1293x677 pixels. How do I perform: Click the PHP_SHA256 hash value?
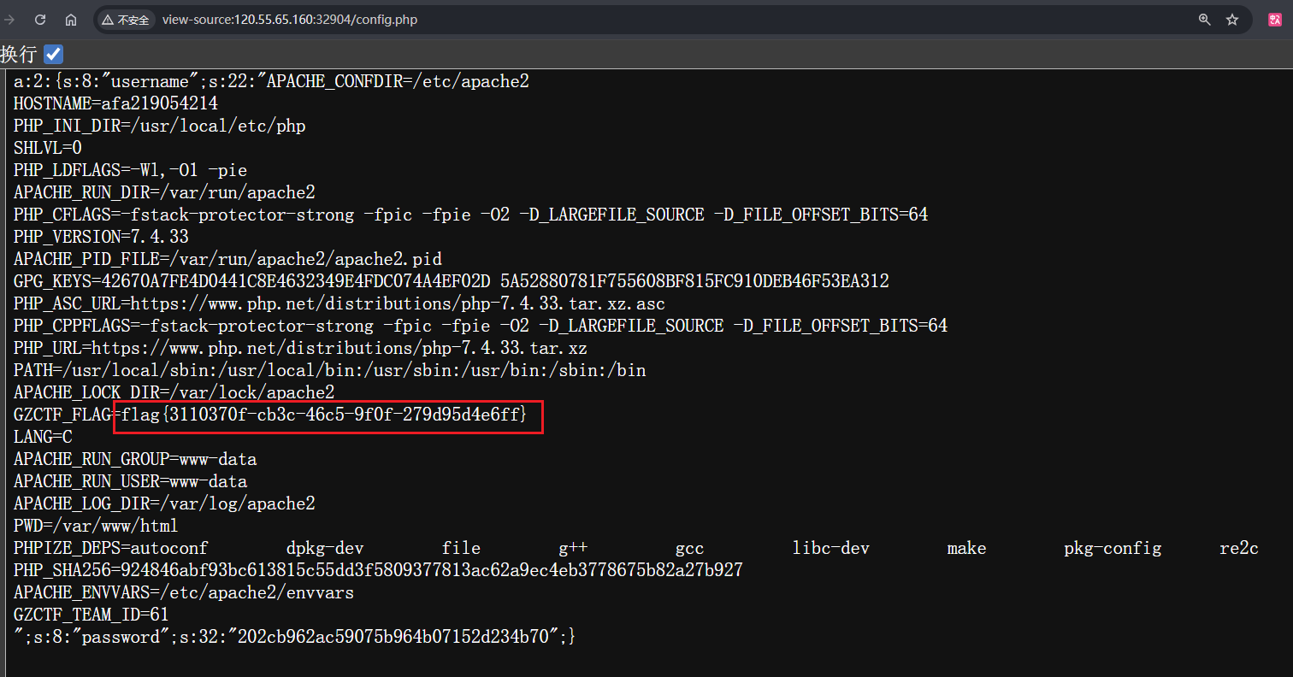[432, 570]
